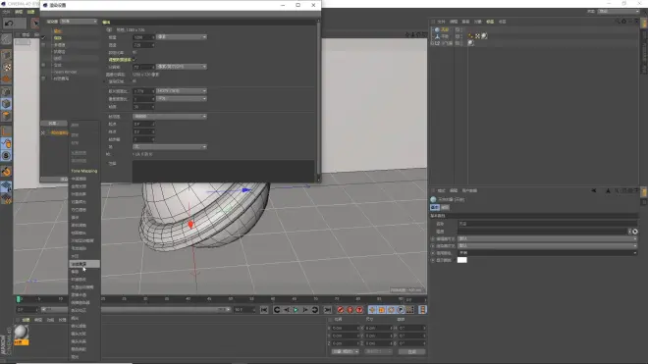Toggle the Lock Ratio checkbox in the Output settings
This screenshot has height=364, width=648.
135,52
